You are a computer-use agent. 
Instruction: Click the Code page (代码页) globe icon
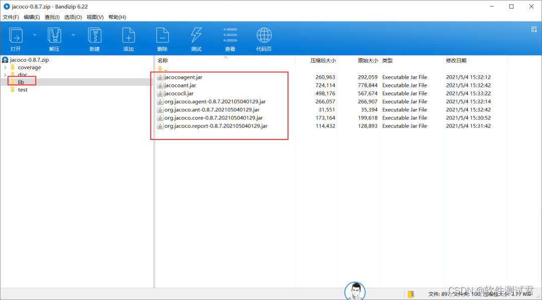[264, 36]
